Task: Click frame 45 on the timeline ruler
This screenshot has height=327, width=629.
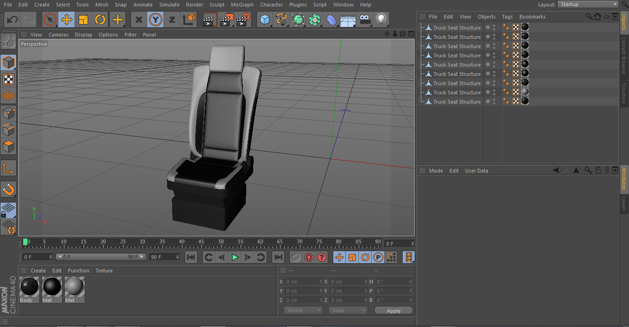Action: point(201,242)
